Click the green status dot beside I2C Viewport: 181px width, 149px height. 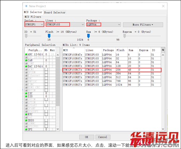[26, 93]
